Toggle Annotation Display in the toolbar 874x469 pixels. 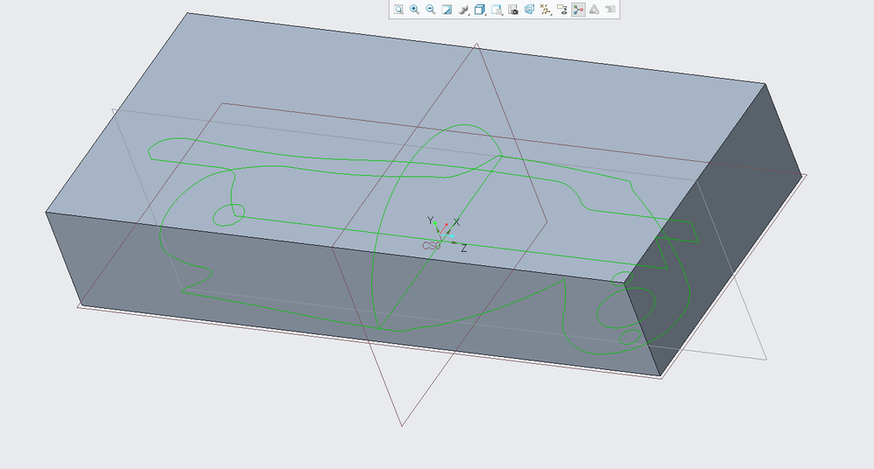coord(562,10)
